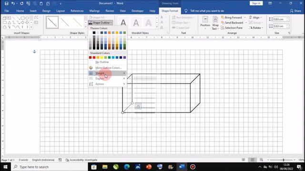Choose the Triangle shape from the gallery
Screen dimensions: 305x171
pyautogui.click(x=9, y=22)
